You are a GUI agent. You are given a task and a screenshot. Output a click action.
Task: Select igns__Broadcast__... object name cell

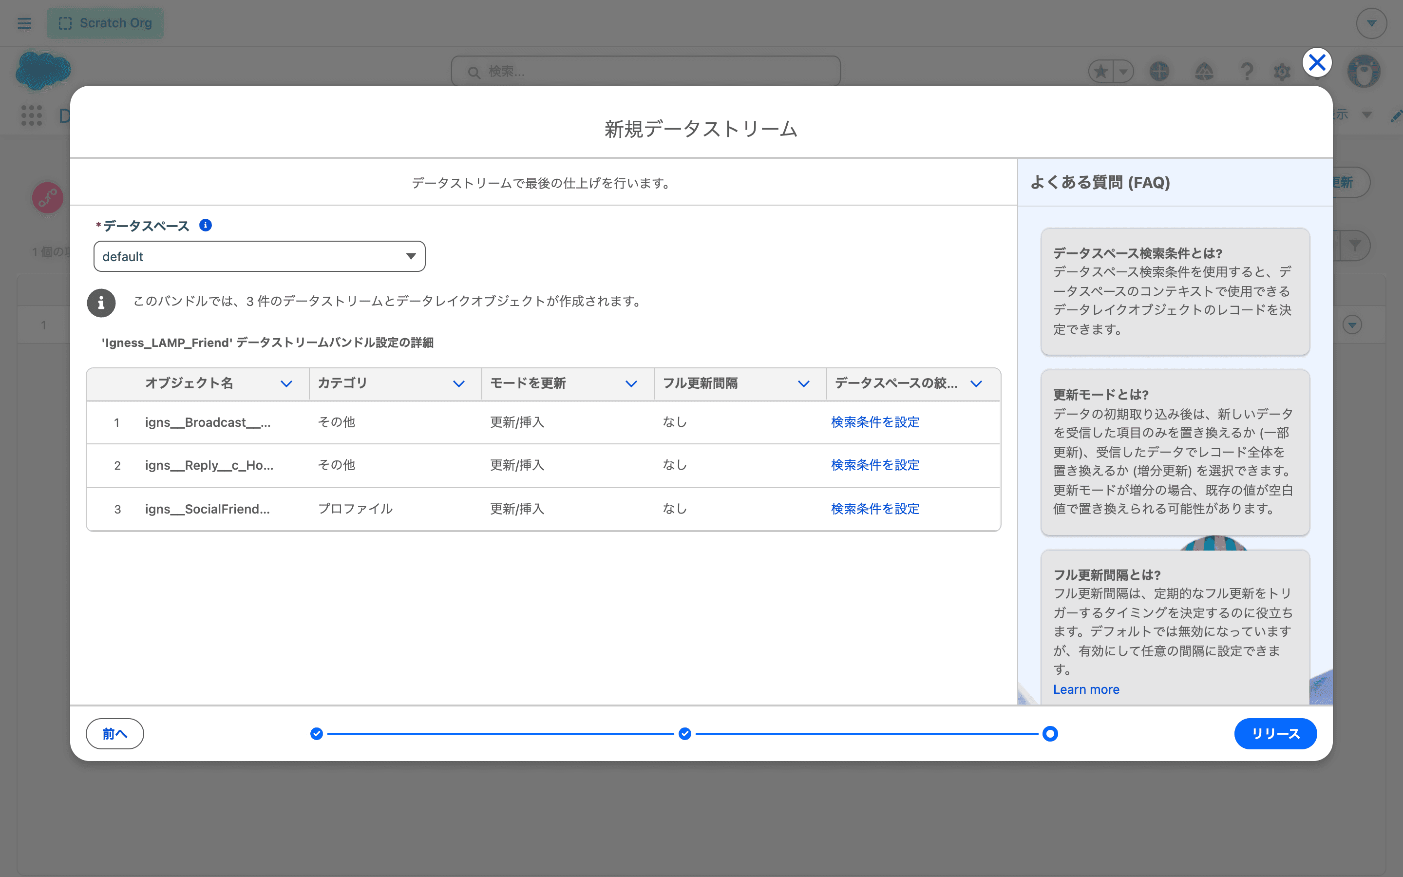click(x=208, y=422)
